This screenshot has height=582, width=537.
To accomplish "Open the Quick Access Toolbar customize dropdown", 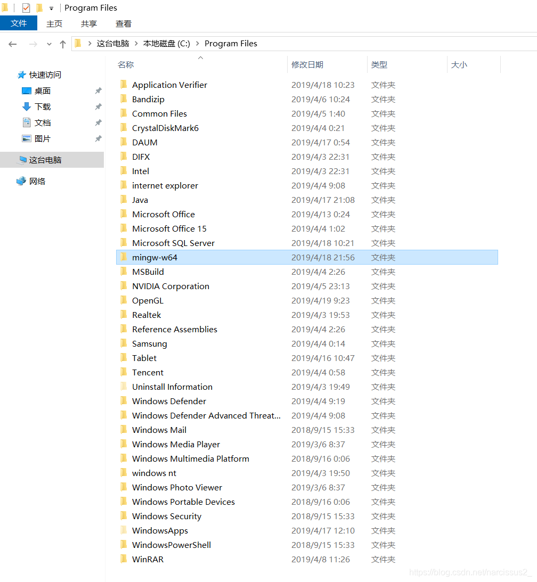I will pyautogui.click(x=51, y=8).
